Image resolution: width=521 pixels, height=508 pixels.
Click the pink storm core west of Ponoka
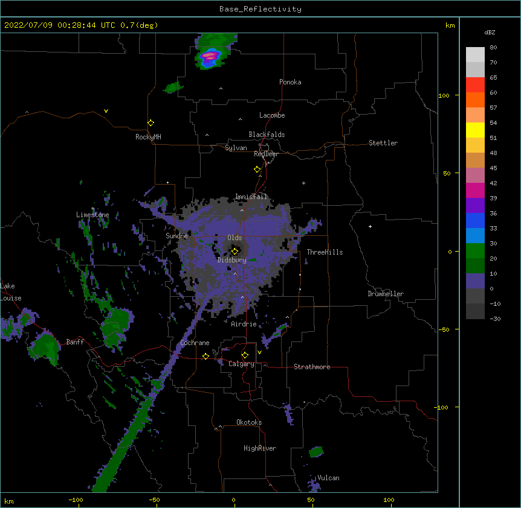point(210,56)
